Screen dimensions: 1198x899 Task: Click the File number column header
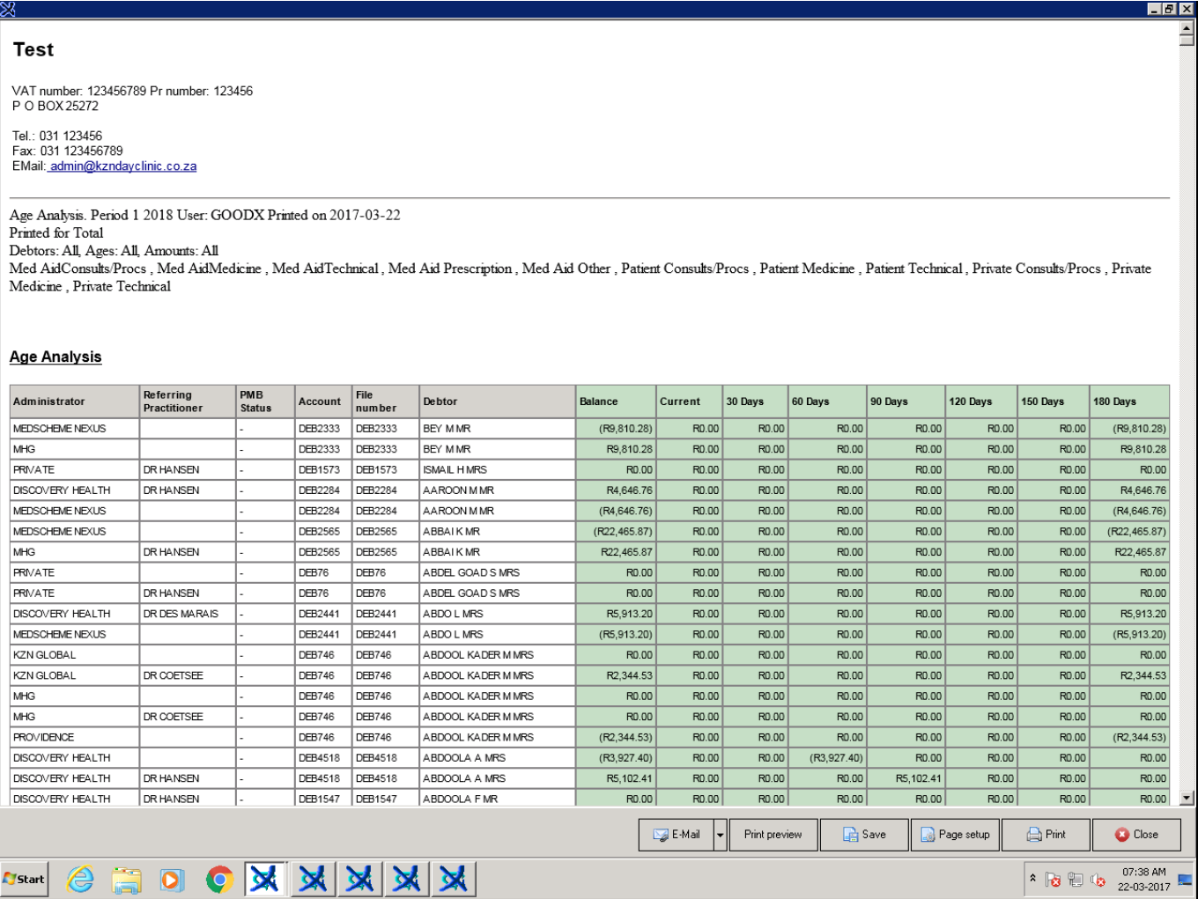(386, 402)
